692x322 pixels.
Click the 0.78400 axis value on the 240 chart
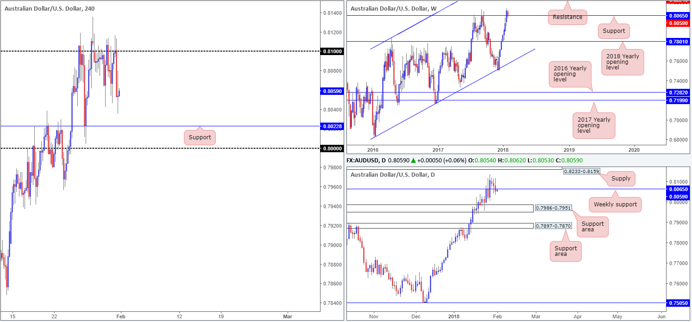[x=333, y=303]
